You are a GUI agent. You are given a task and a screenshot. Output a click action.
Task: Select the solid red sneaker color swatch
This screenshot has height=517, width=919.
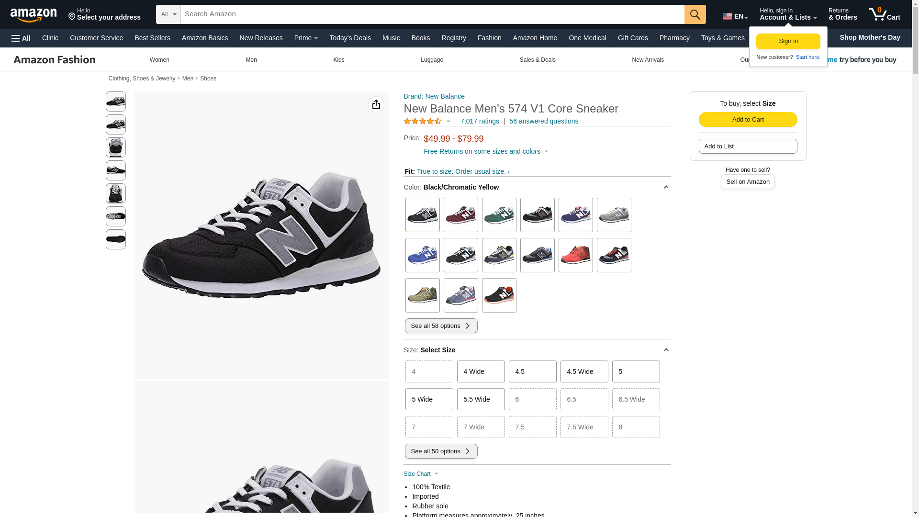(575, 255)
